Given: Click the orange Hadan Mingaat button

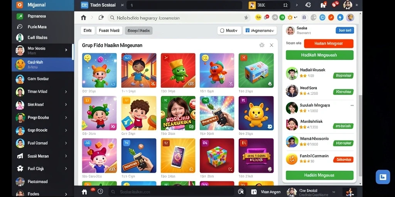Looking at the screenshot, I should pyautogui.click(x=329, y=43).
